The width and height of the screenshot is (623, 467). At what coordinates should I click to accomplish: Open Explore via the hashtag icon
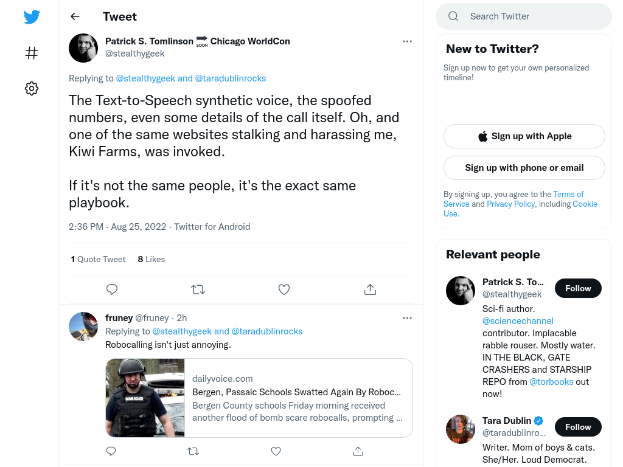(32, 53)
